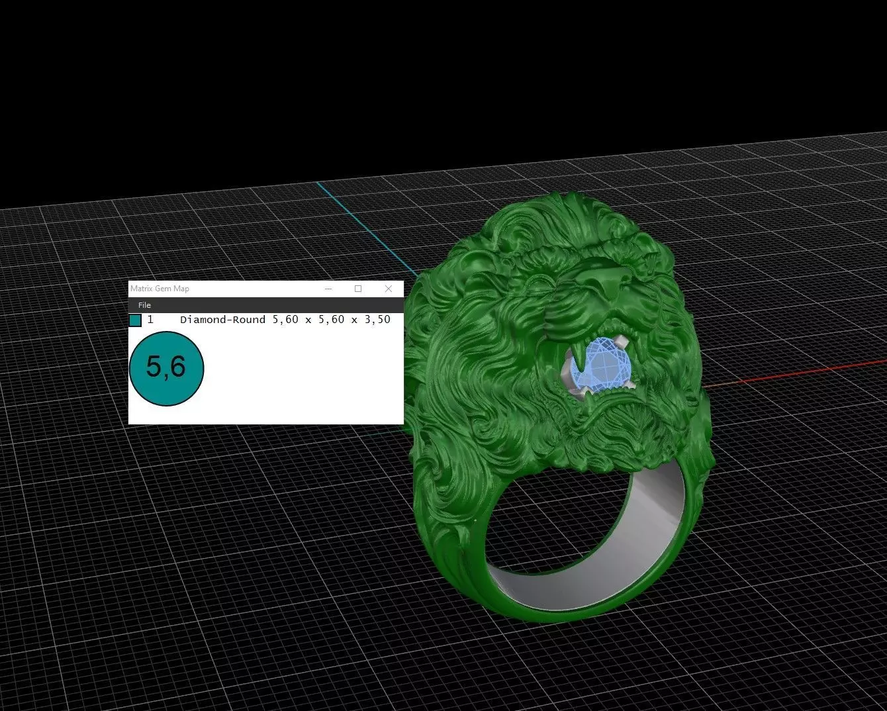Select the Diamond-Round 5,60 x 5,60 x 3,50 entry
This screenshot has width=887, height=711.
[x=285, y=320]
